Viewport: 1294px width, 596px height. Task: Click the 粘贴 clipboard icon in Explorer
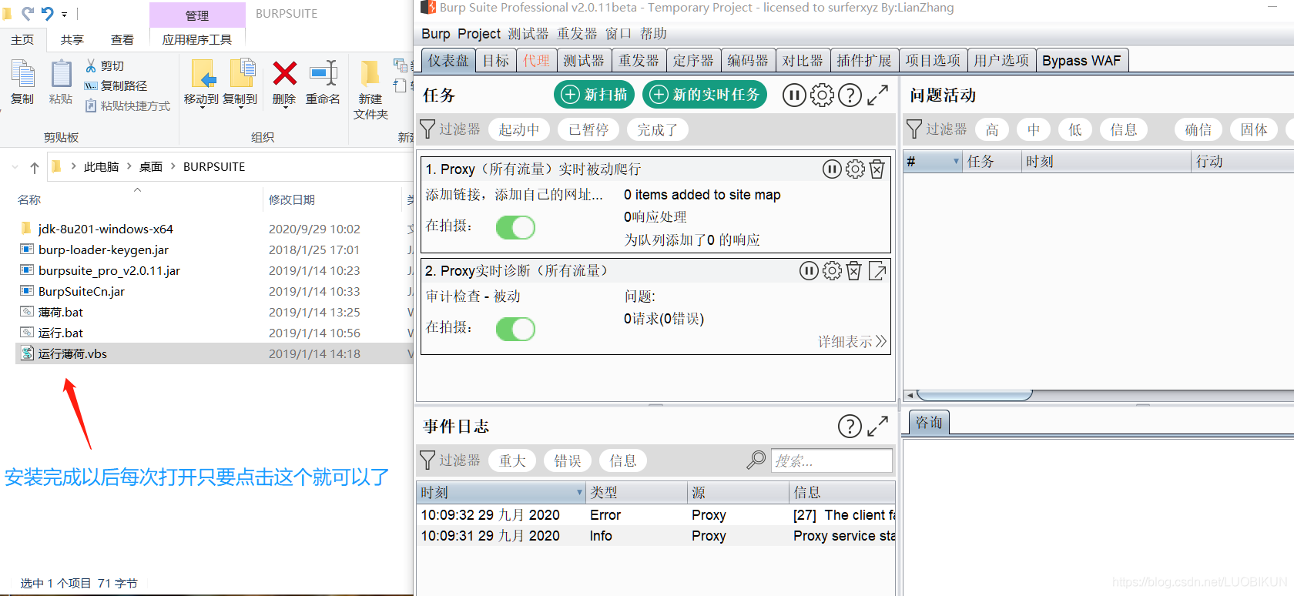(x=62, y=74)
